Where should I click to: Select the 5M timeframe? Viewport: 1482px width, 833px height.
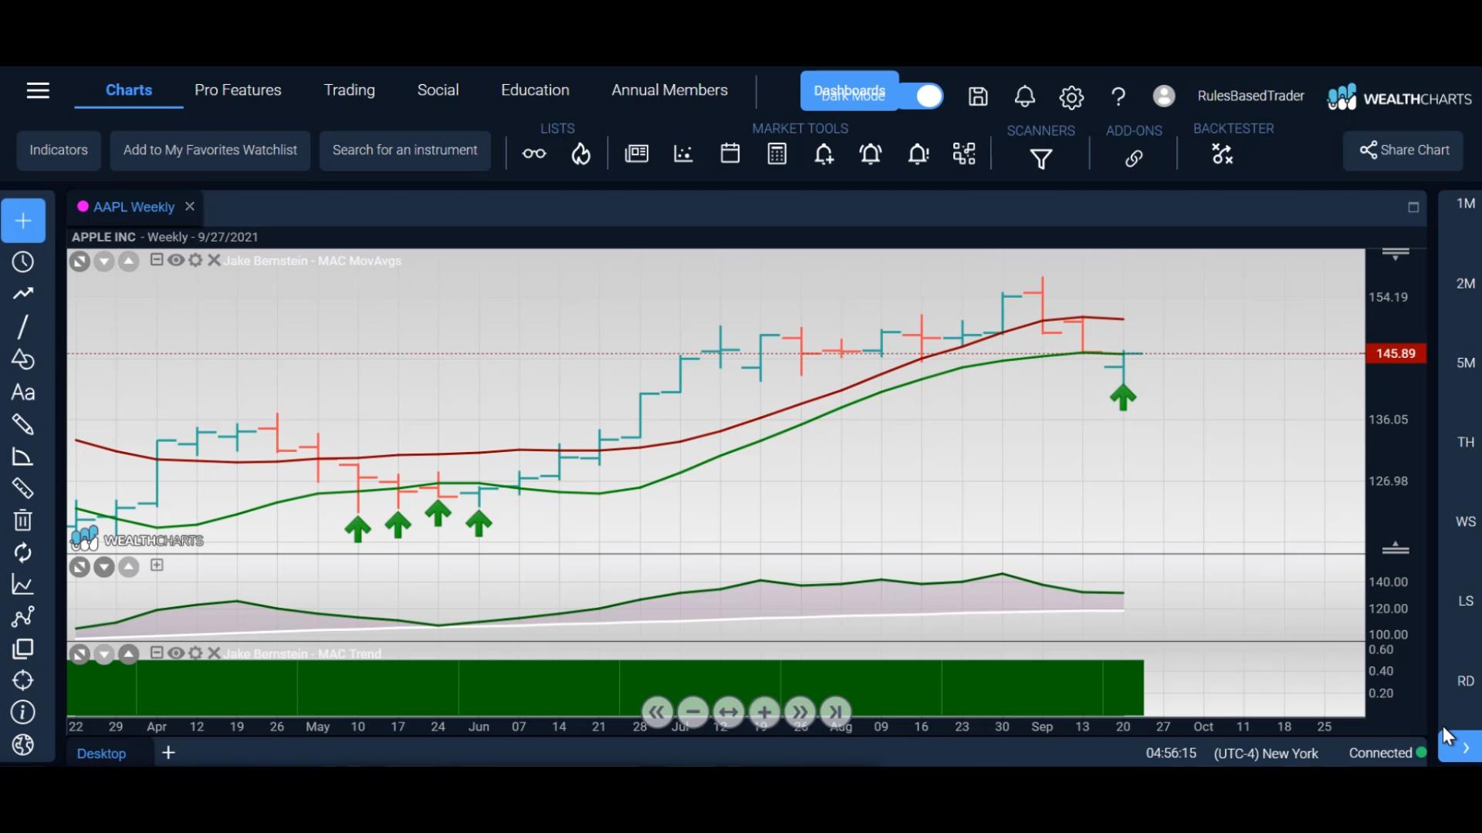point(1466,363)
